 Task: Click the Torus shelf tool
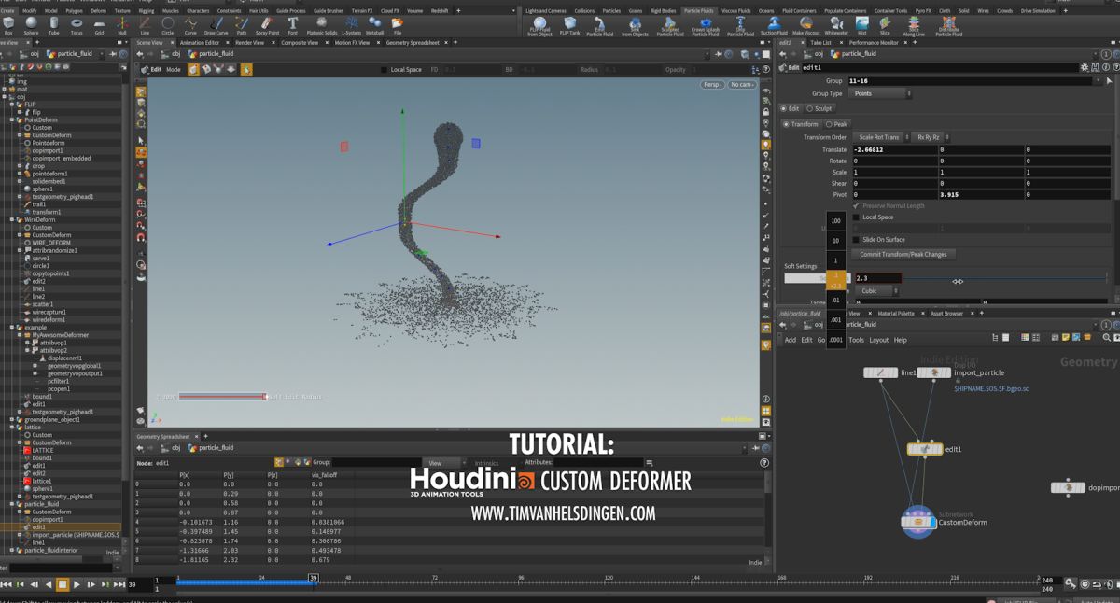77,24
